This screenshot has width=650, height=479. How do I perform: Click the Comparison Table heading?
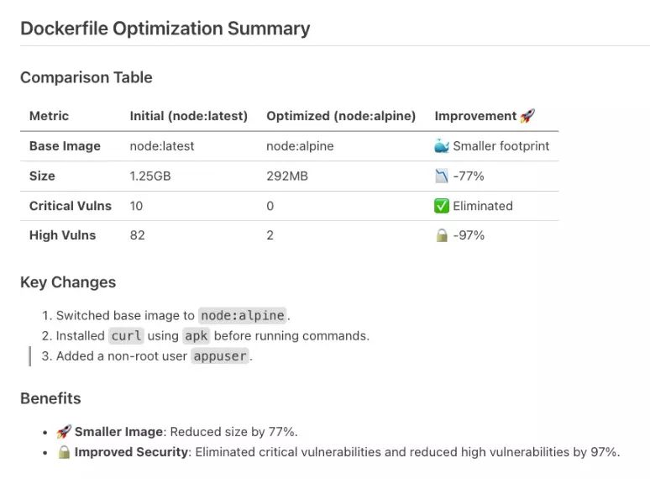point(86,77)
